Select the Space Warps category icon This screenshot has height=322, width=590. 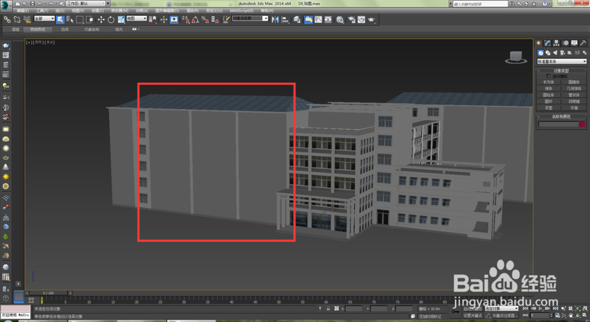tap(577, 52)
